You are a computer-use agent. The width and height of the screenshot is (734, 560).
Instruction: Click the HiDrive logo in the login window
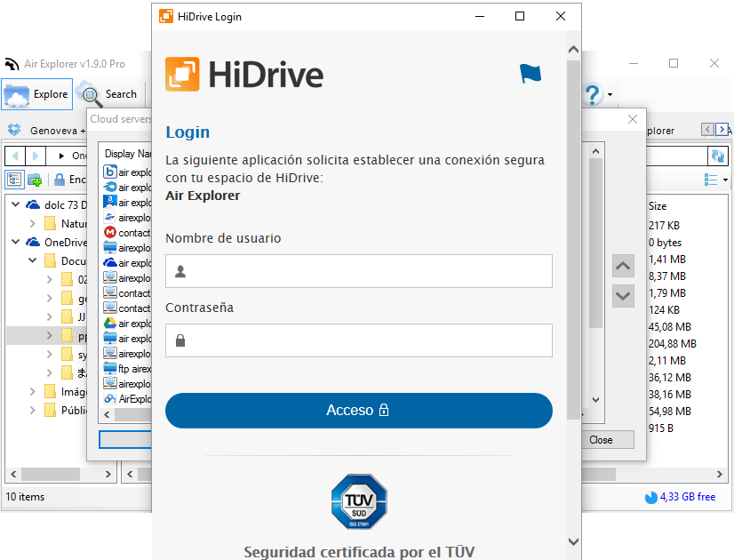(x=244, y=74)
